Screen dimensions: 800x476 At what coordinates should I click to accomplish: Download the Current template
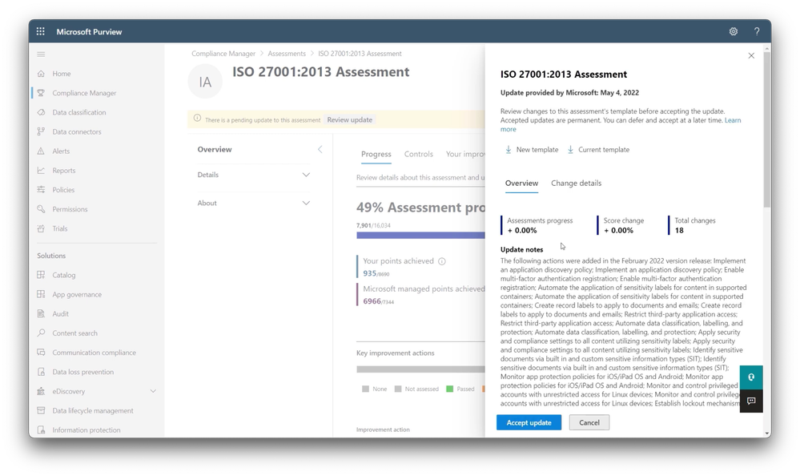click(598, 150)
